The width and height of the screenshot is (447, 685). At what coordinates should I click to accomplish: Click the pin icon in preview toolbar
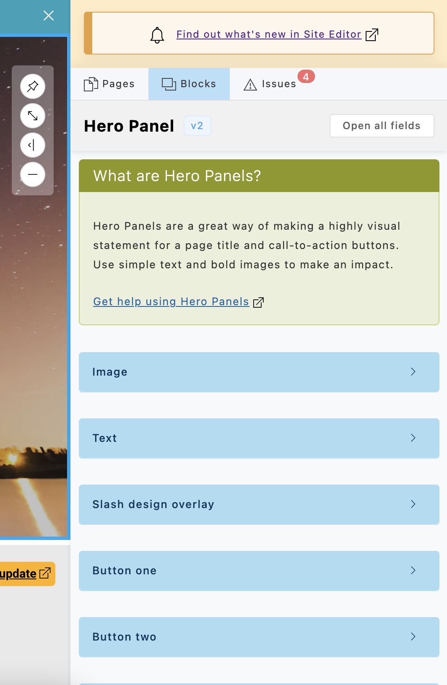[x=33, y=86]
